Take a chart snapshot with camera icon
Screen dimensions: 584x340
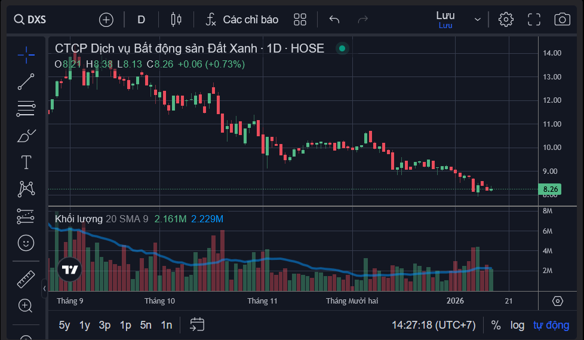point(562,19)
